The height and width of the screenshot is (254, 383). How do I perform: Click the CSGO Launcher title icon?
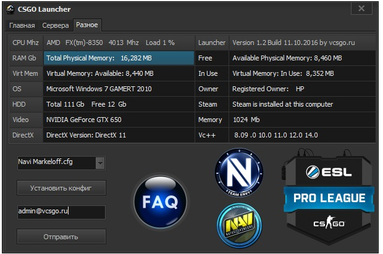tap(11, 9)
